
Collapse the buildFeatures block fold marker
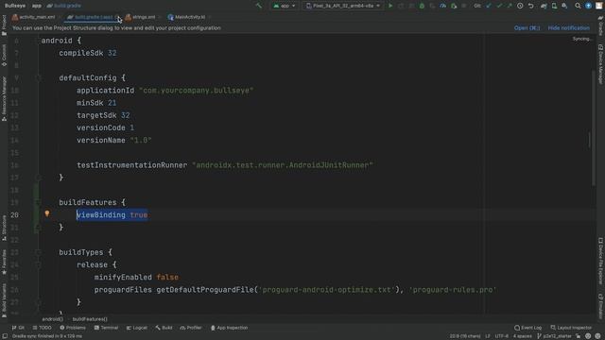tap(38, 202)
